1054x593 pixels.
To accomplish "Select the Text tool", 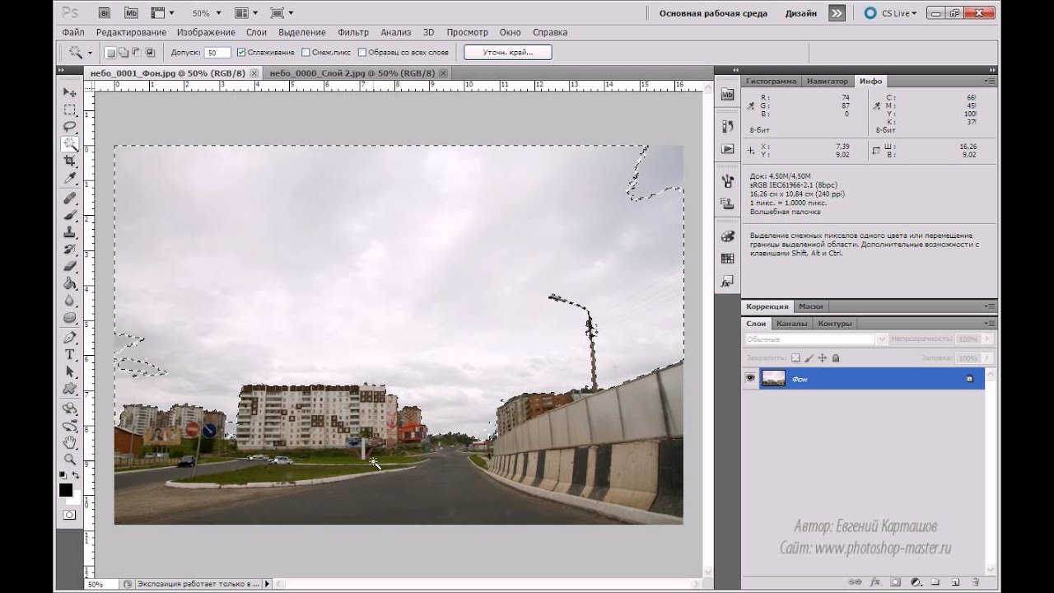I will pyautogui.click(x=70, y=354).
